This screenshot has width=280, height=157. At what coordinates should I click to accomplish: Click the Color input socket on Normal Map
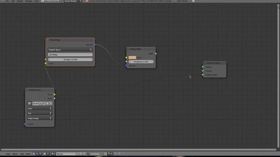45,63
